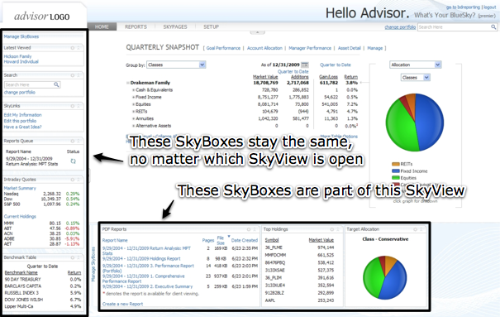Open the SKYPAGES tab

tap(175, 26)
